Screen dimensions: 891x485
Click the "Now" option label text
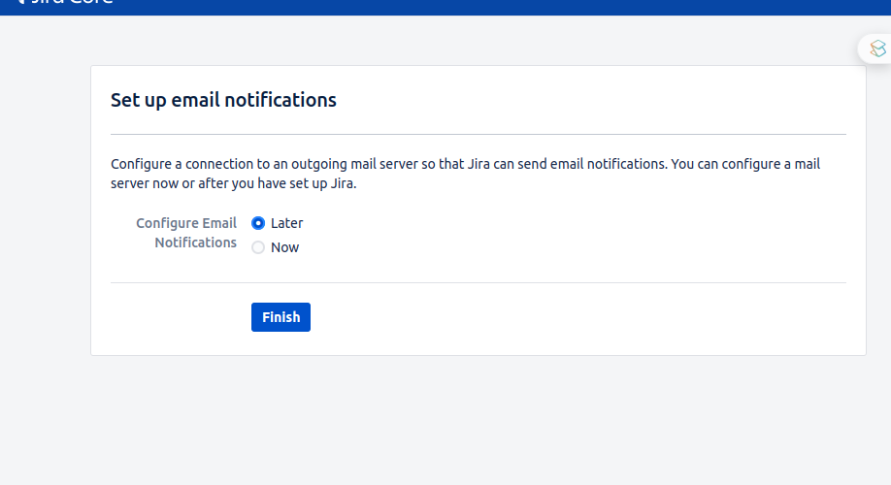[x=284, y=247]
